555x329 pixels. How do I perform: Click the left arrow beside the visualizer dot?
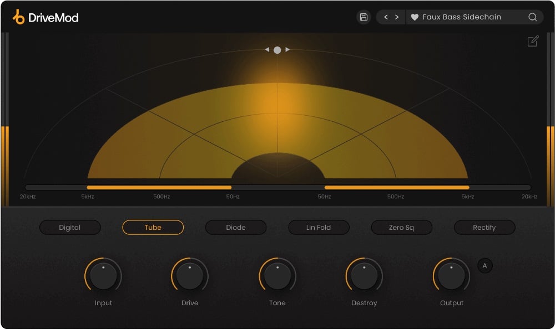pyautogui.click(x=267, y=50)
